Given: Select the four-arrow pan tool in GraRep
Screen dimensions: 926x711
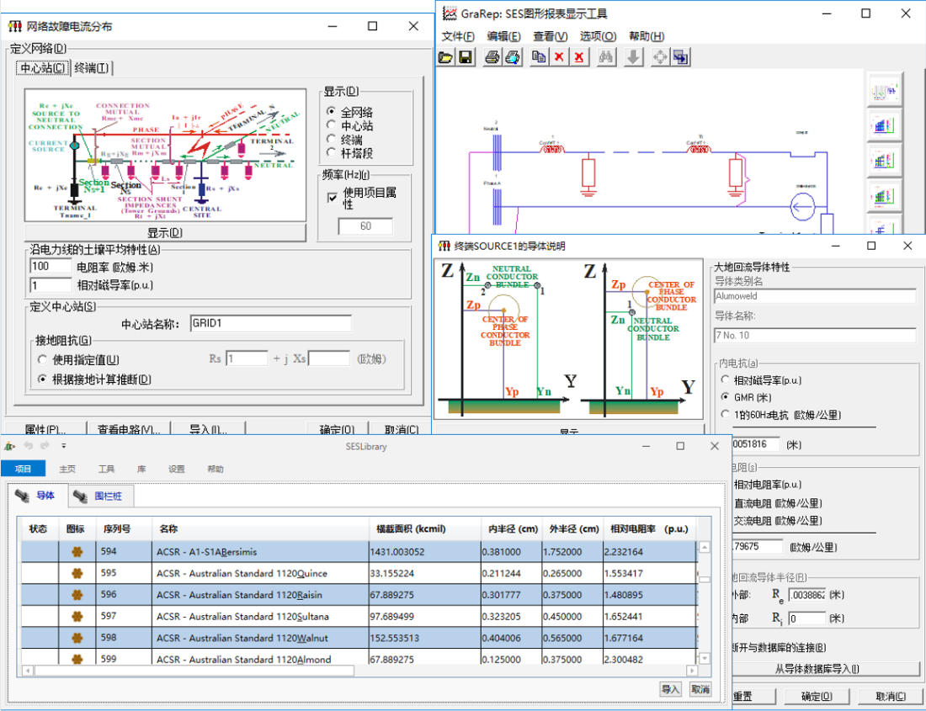Looking at the screenshot, I should click(662, 57).
